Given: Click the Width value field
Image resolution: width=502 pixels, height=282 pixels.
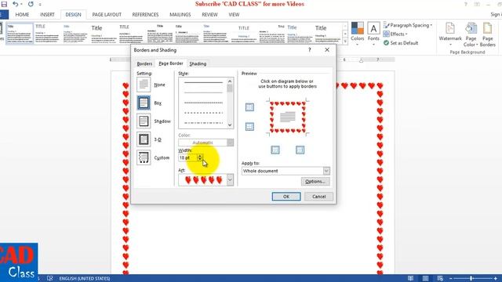Looking at the screenshot, I should tap(187, 157).
